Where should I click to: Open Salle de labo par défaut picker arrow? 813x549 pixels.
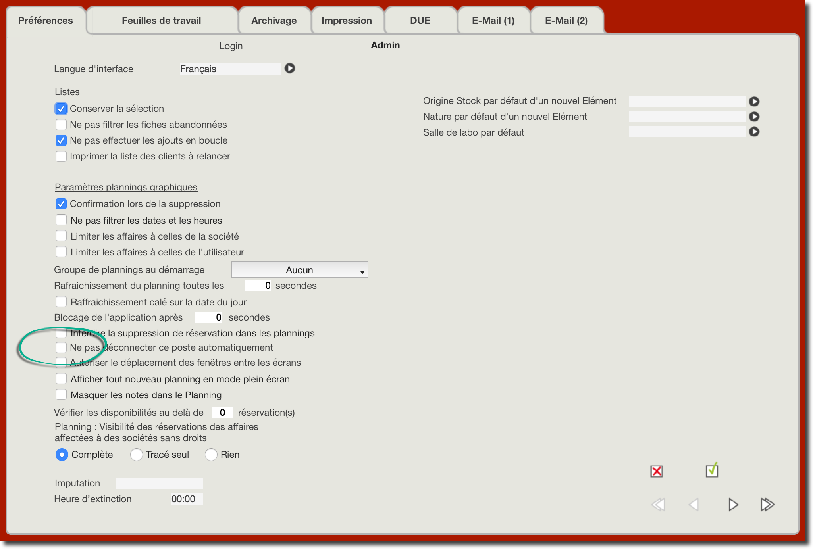[x=754, y=132]
